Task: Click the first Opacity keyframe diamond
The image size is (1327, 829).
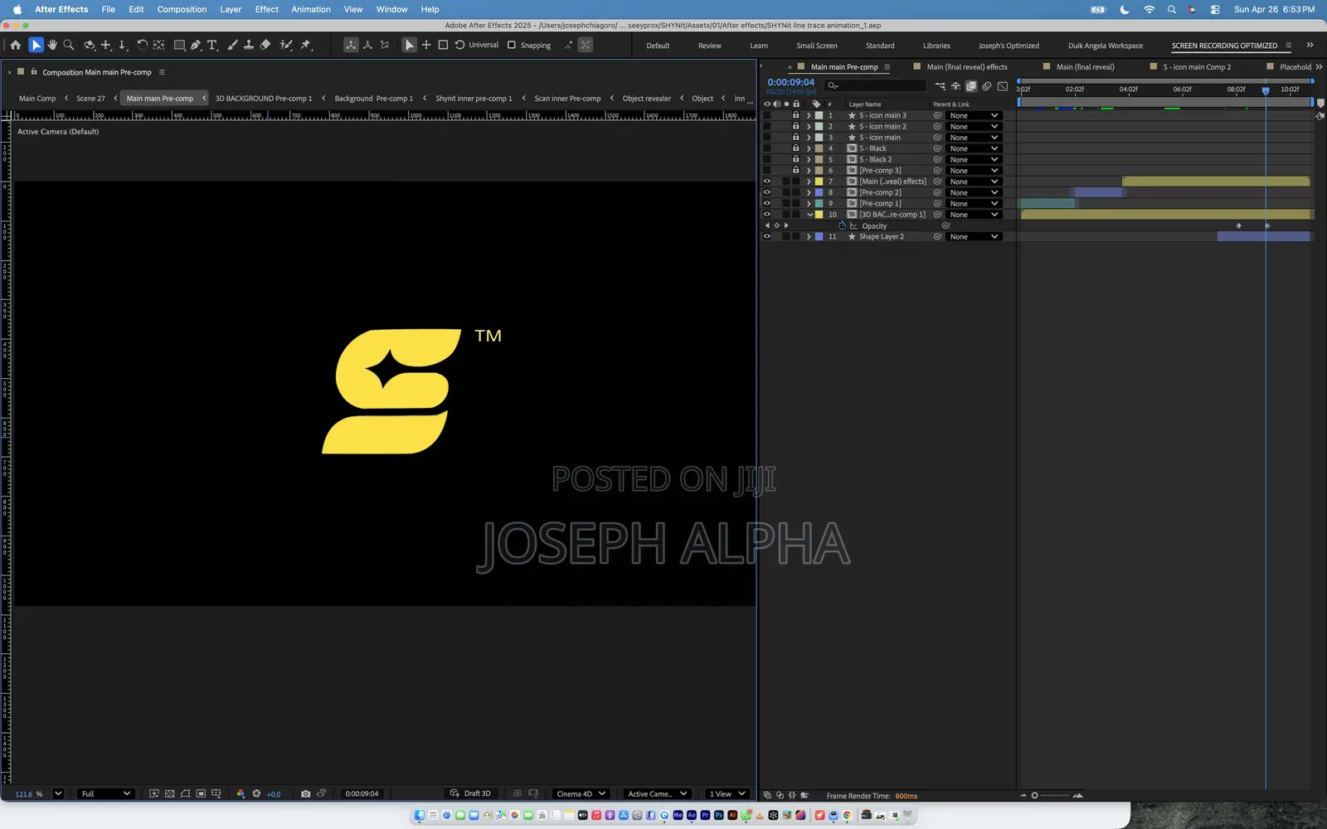Action: [1239, 225]
